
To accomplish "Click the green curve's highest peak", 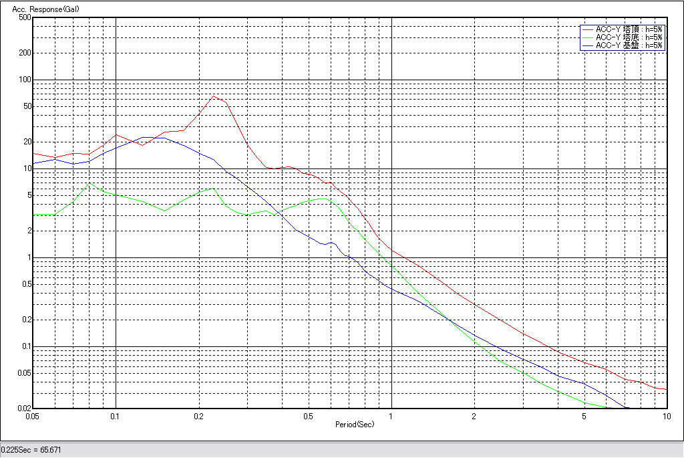I will click(88, 183).
